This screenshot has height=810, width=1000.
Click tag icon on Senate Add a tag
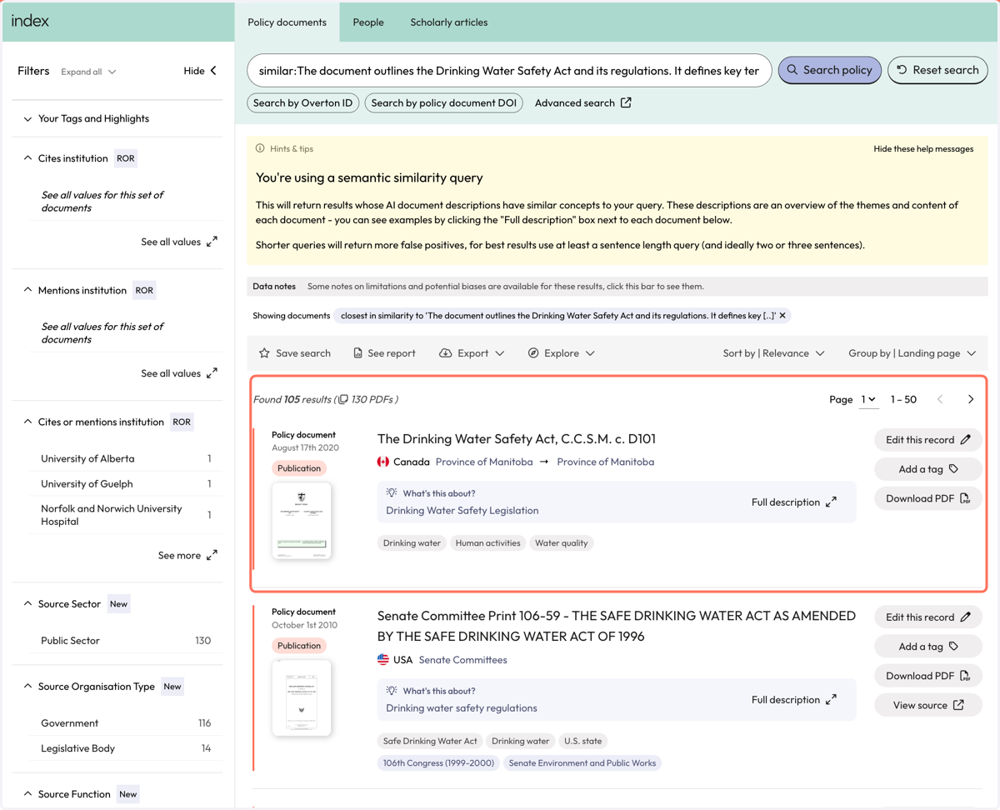click(954, 647)
